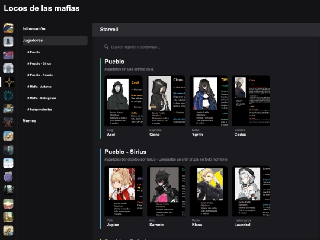Open Codex's character card thumbnail

point(251,101)
